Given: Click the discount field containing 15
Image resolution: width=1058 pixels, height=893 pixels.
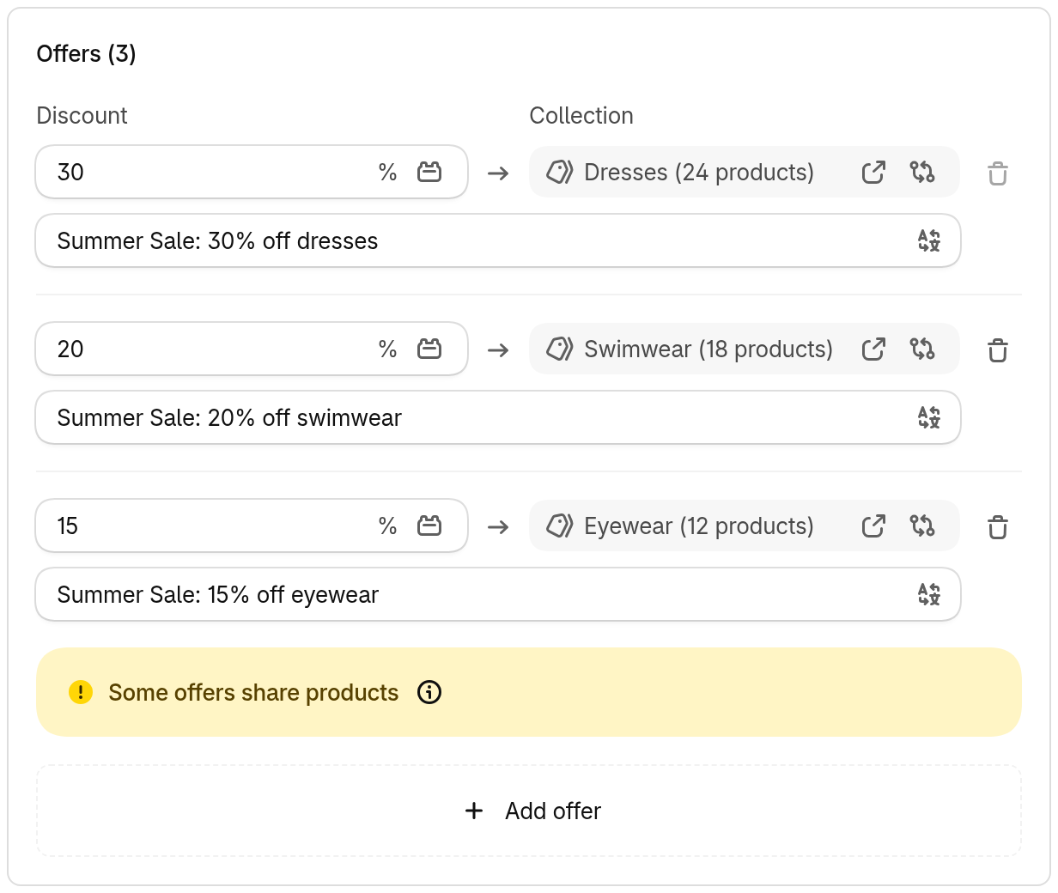Looking at the screenshot, I should pyautogui.click(x=252, y=526).
